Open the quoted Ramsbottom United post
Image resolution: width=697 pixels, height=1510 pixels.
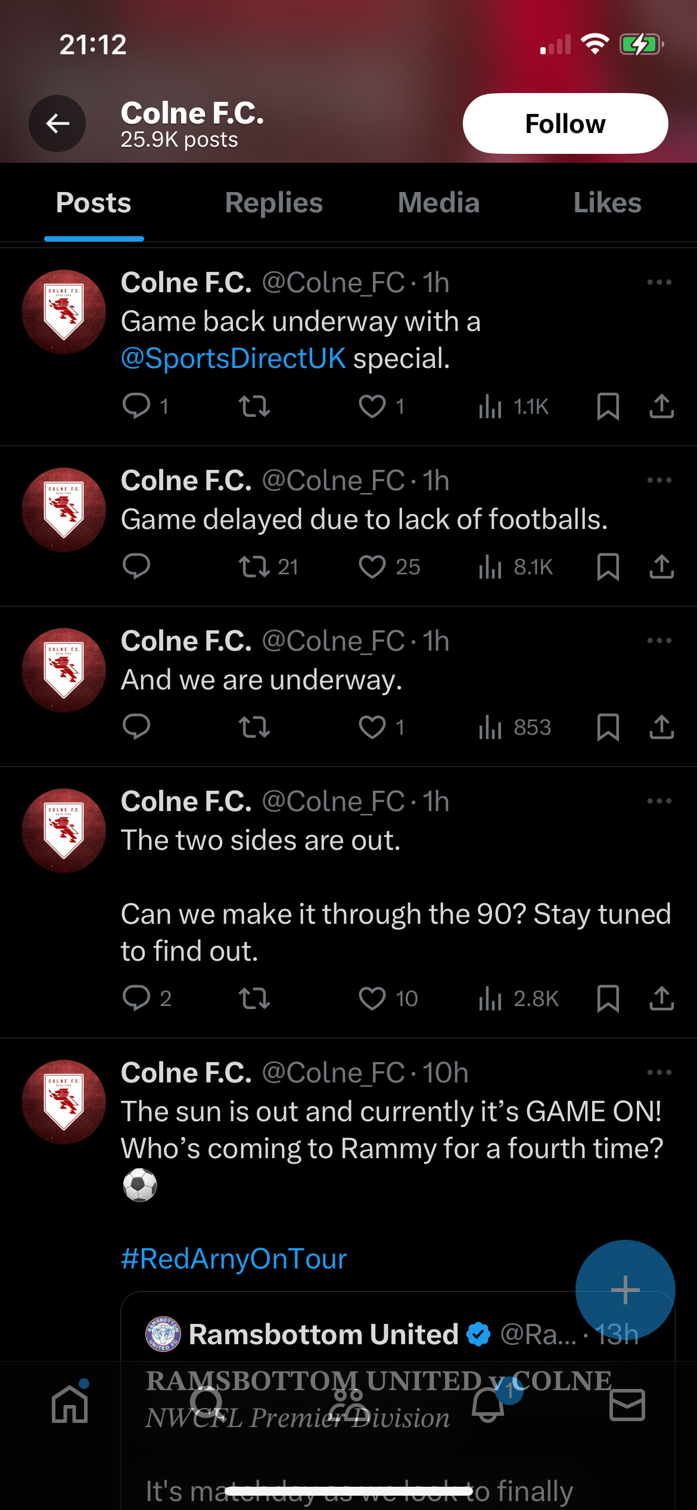357,1443
